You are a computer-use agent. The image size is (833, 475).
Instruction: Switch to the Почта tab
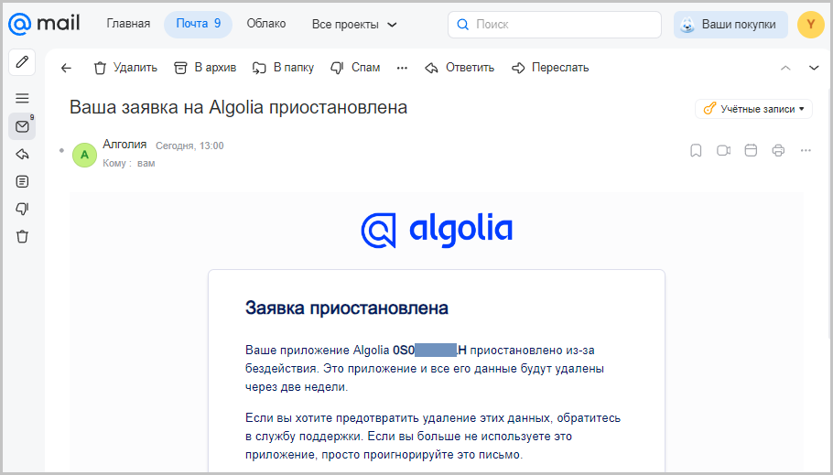point(198,24)
